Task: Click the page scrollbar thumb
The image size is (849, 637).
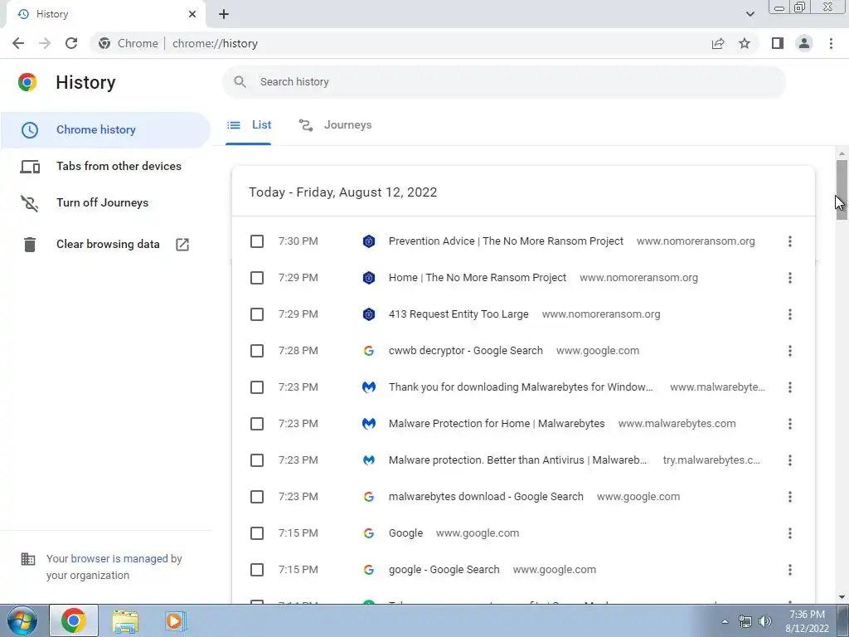Action: click(x=842, y=190)
